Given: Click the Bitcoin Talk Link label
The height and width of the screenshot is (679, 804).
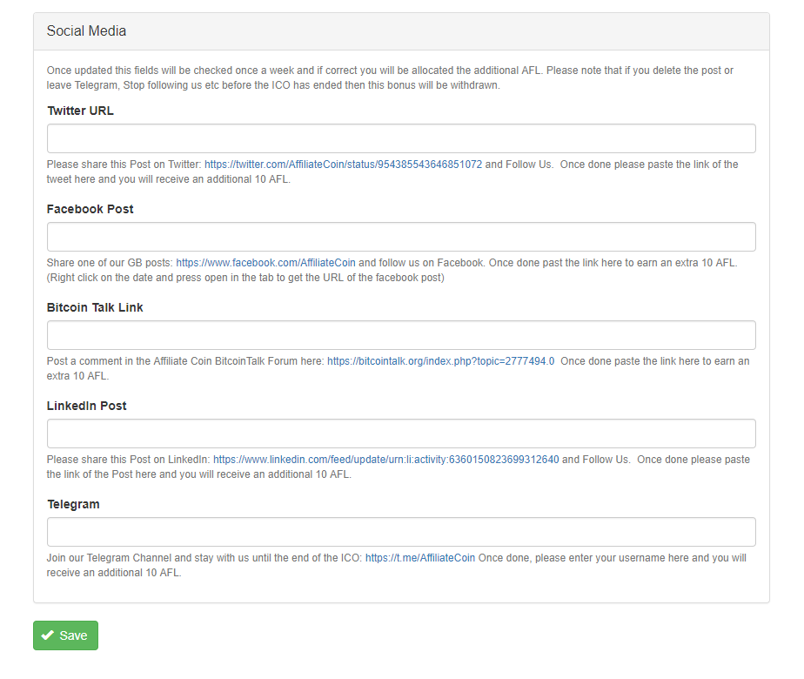Looking at the screenshot, I should tap(95, 307).
